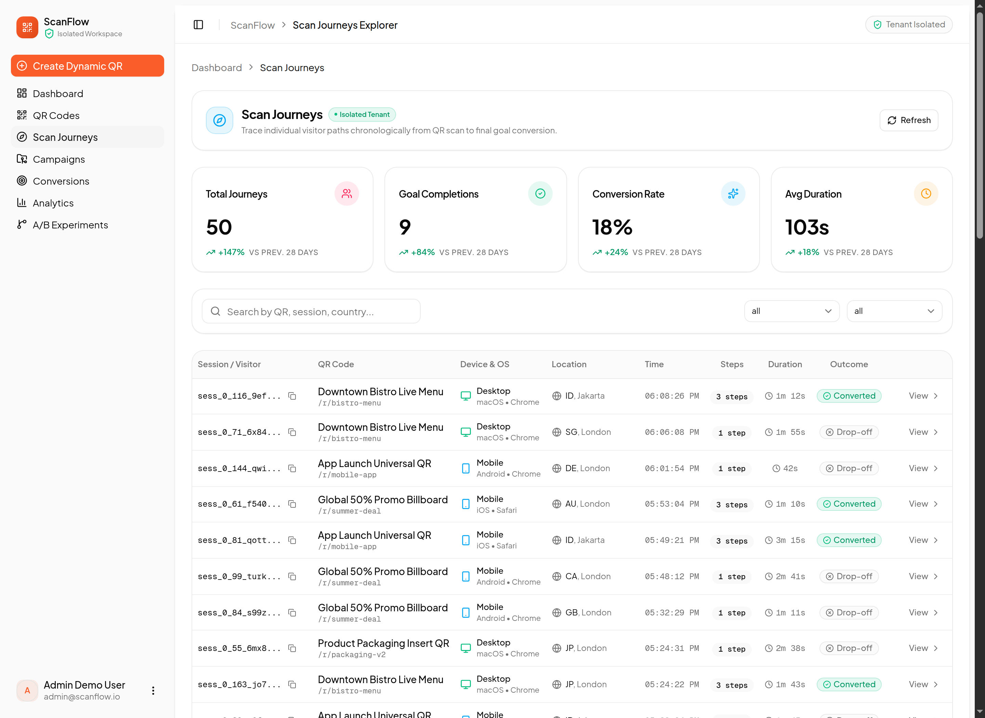Focus the Search by QR, session, country field
The height and width of the screenshot is (718, 985).
[x=311, y=311]
